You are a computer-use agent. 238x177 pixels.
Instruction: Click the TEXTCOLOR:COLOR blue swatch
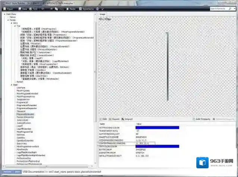coord(157,146)
